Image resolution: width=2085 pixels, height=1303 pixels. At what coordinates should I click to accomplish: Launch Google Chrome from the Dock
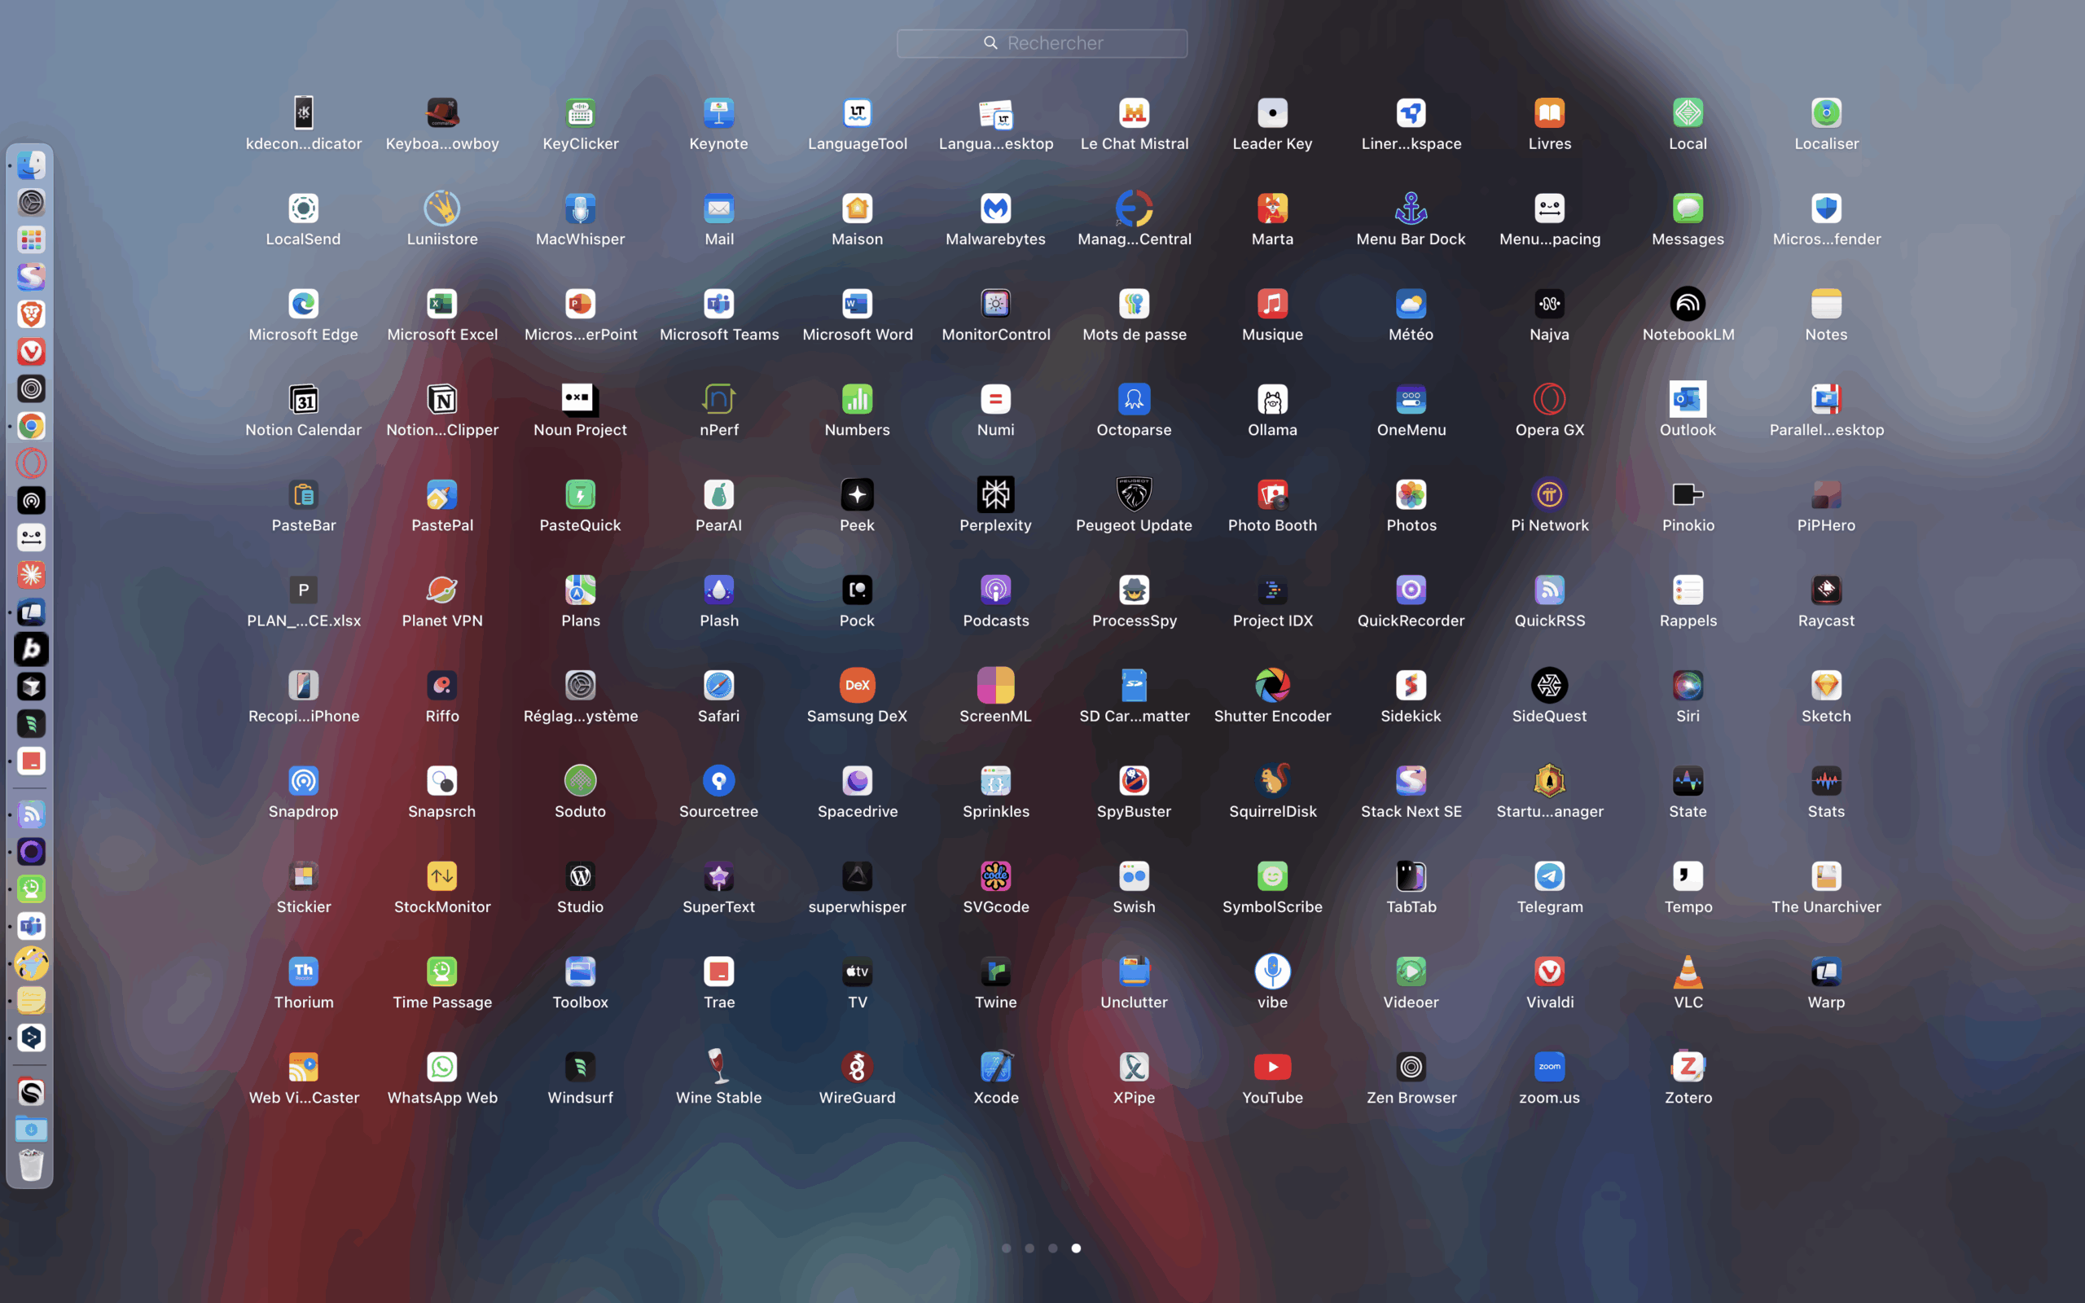click(31, 426)
